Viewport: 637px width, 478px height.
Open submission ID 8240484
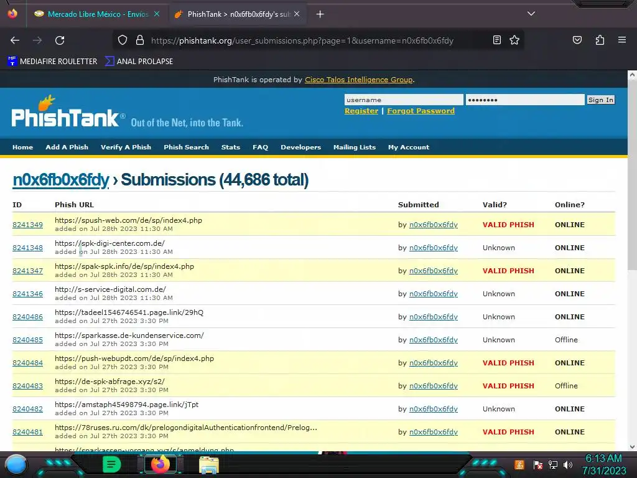click(27, 363)
